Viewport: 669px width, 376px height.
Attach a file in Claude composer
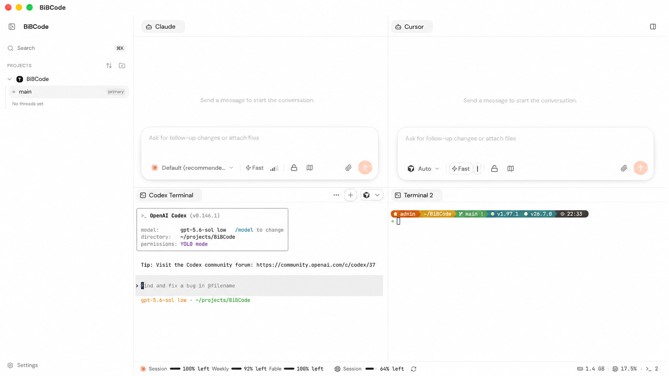coord(349,168)
